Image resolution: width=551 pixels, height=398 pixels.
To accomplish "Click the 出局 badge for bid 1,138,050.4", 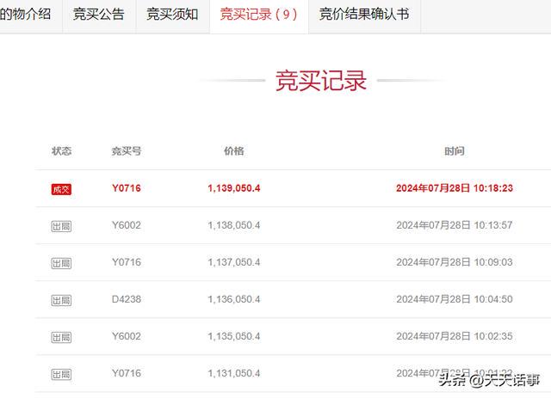I will click(61, 226).
